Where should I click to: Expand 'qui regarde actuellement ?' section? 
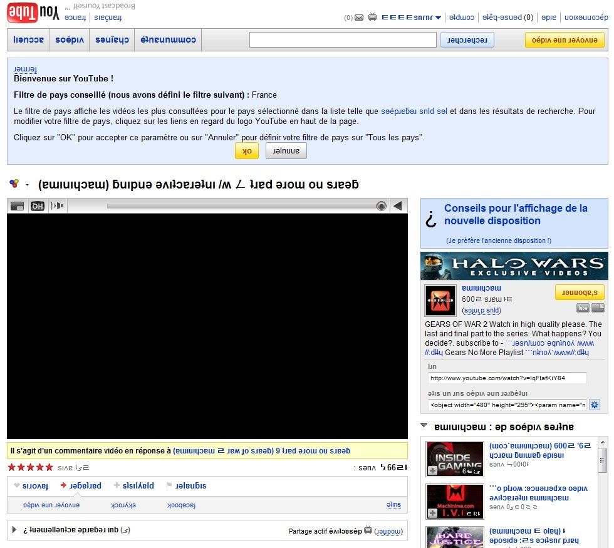point(14,530)
